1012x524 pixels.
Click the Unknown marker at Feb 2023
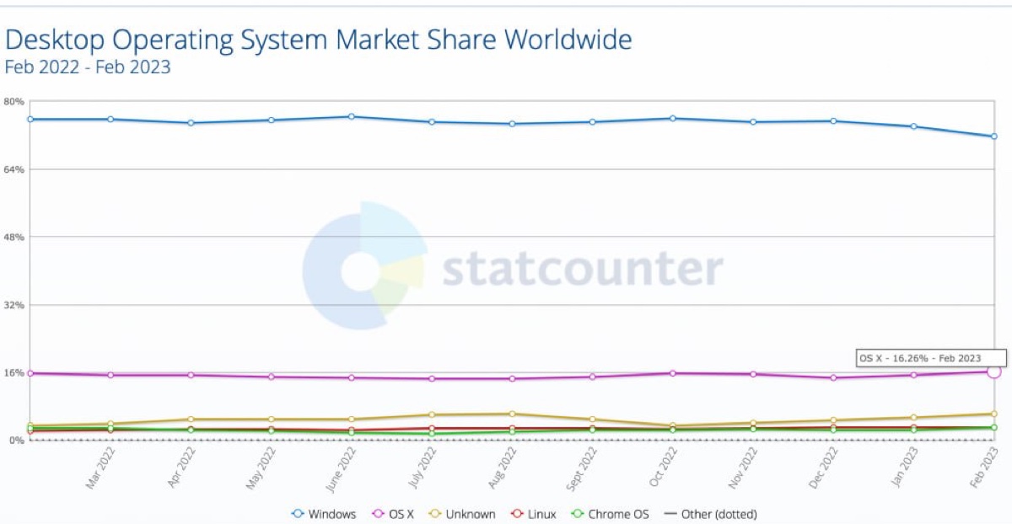[x=994, y=414]
